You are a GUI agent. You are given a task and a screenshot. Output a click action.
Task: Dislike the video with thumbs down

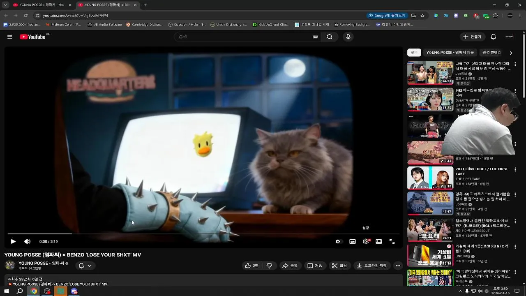[270, 266]
